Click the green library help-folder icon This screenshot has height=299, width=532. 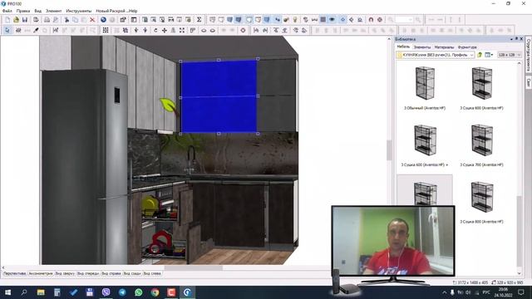coord(480,55)
